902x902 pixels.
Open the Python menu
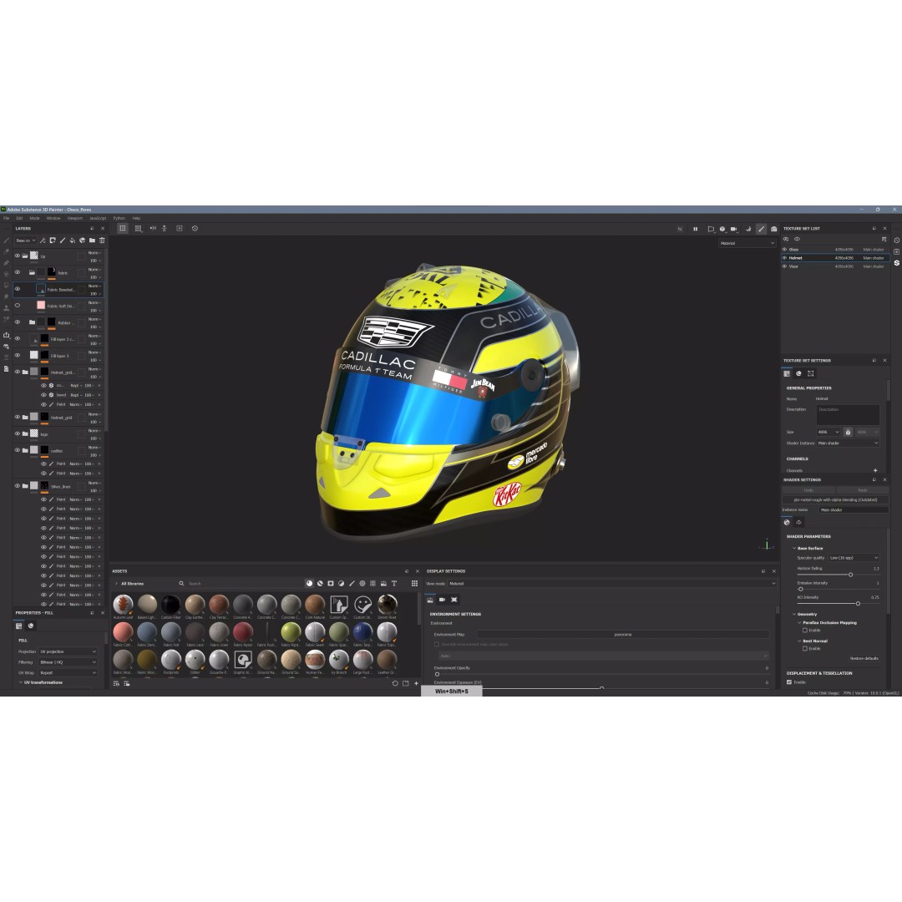pyautogui.click(x=119, y=218)
